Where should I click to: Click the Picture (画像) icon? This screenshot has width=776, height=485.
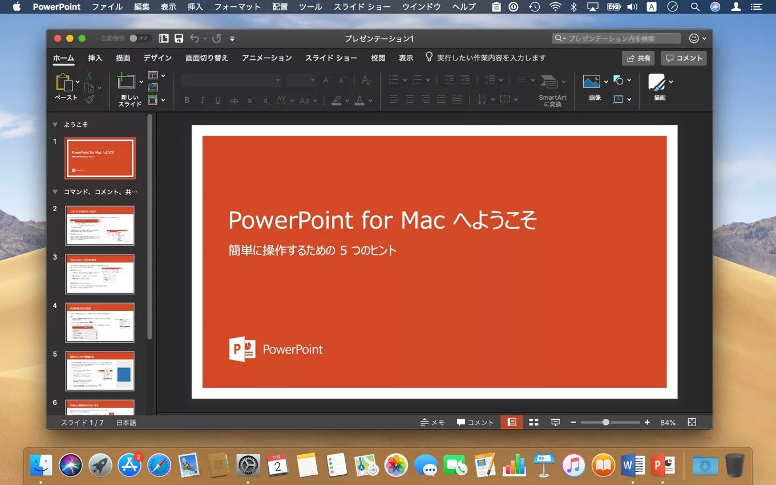592,82
